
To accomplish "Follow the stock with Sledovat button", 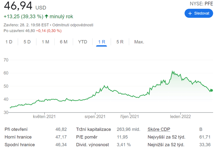I will pyautogui.click(x=199, y=13).
